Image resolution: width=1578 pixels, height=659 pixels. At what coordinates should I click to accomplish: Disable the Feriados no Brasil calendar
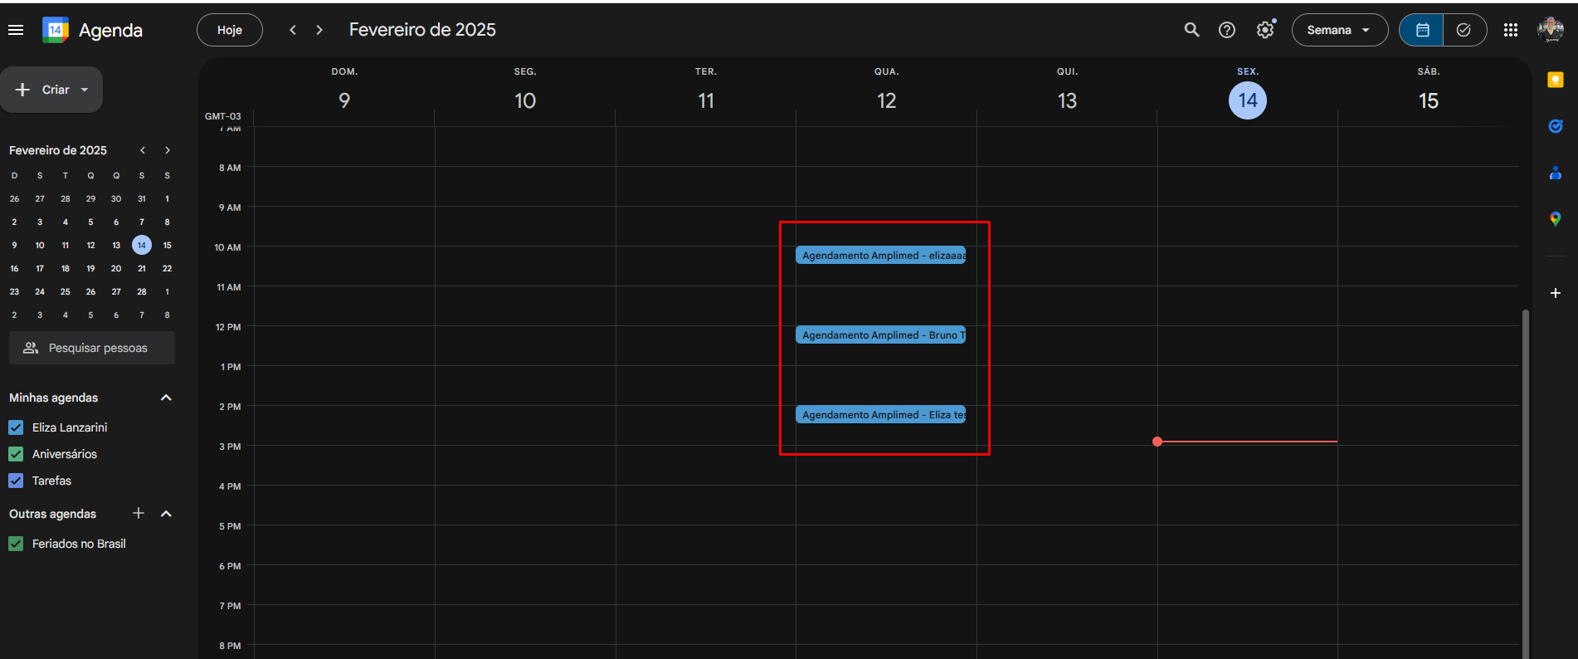[x=16, y=544]
